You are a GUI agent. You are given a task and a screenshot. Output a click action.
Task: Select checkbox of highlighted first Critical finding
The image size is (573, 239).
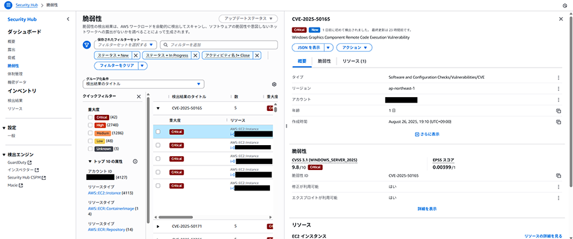pyautogui.click(x=158, y=132)
